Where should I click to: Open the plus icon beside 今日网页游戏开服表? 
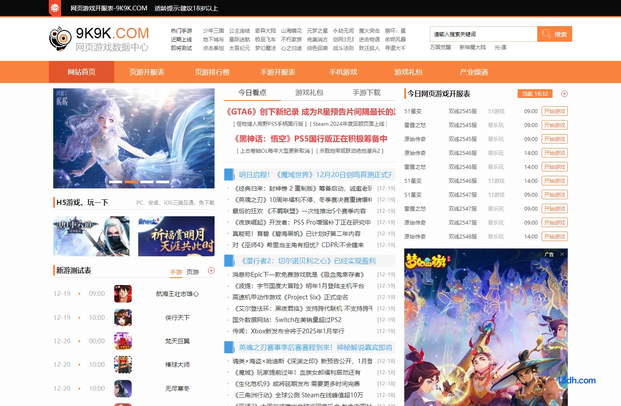pyautogui.click(x=564, y=94)
